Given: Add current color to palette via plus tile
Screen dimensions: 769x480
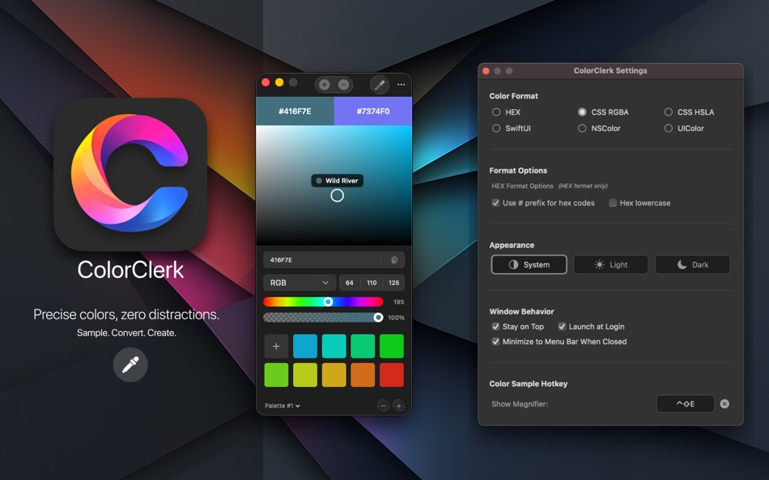Looking at the screenshot, I should [276, 346].
